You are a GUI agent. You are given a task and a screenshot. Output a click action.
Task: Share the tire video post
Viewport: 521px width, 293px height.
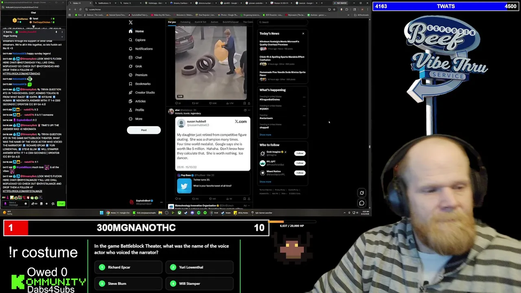(249, 103)
